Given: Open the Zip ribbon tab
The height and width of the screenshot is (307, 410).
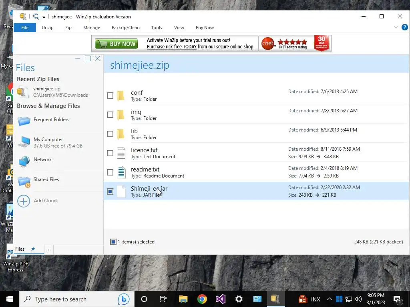Looking at the screenshot, I should (68, 28).
